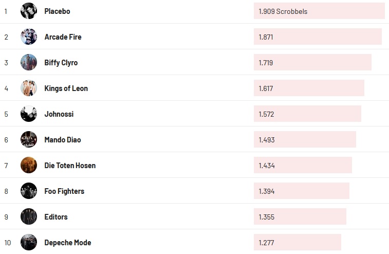Click the 1.871 scrobble count bar
The image size is (389, 254).
(x=318, y=37)
